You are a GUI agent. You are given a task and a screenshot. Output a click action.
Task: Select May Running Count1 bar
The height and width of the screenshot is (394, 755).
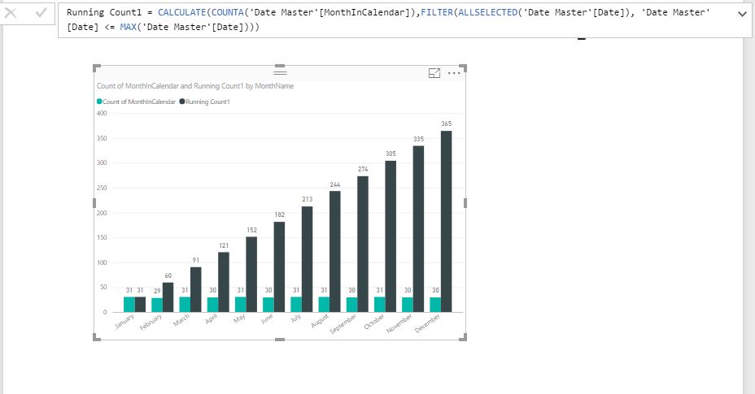click(251, 275)
